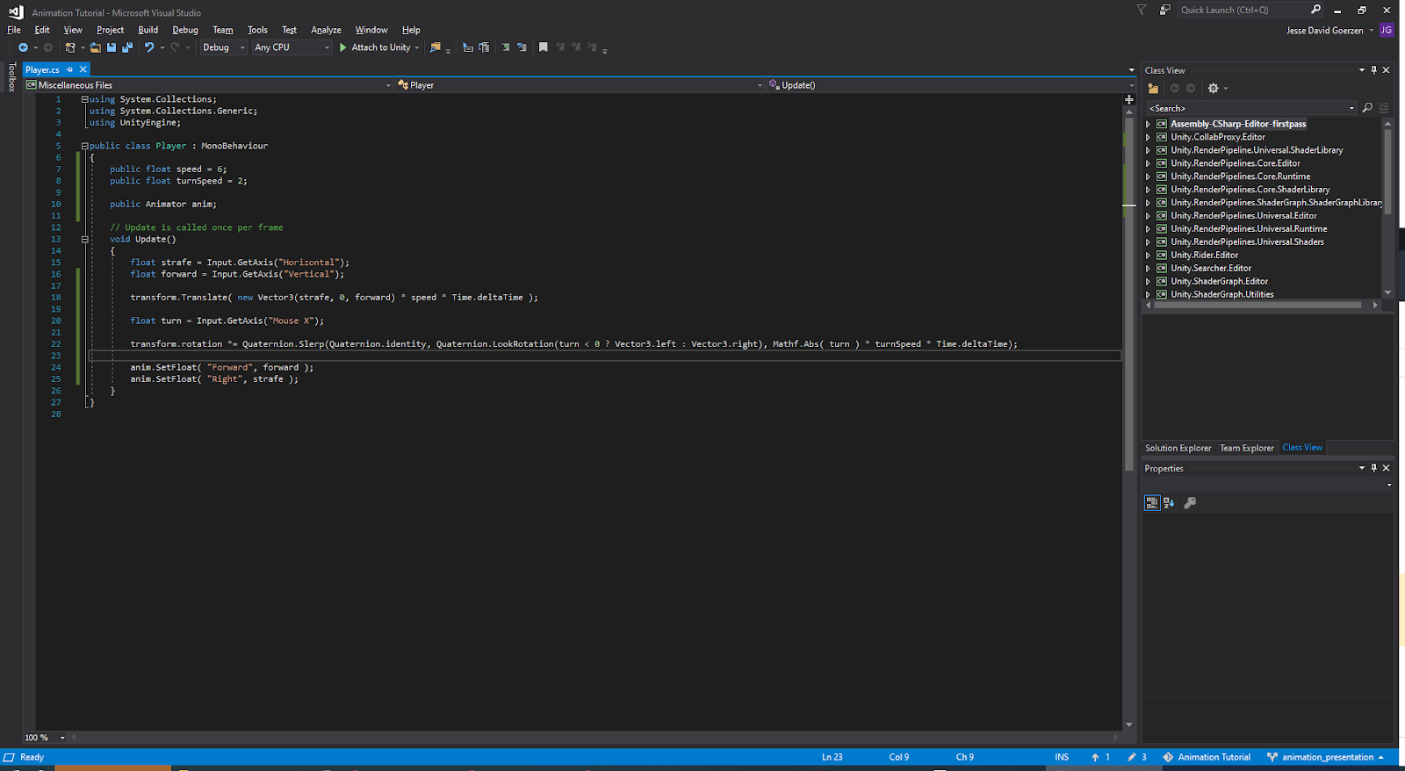Open Class View settings gear
Screen dimensions: 1405x771
pyautogui.click(x=1214, y=88)
